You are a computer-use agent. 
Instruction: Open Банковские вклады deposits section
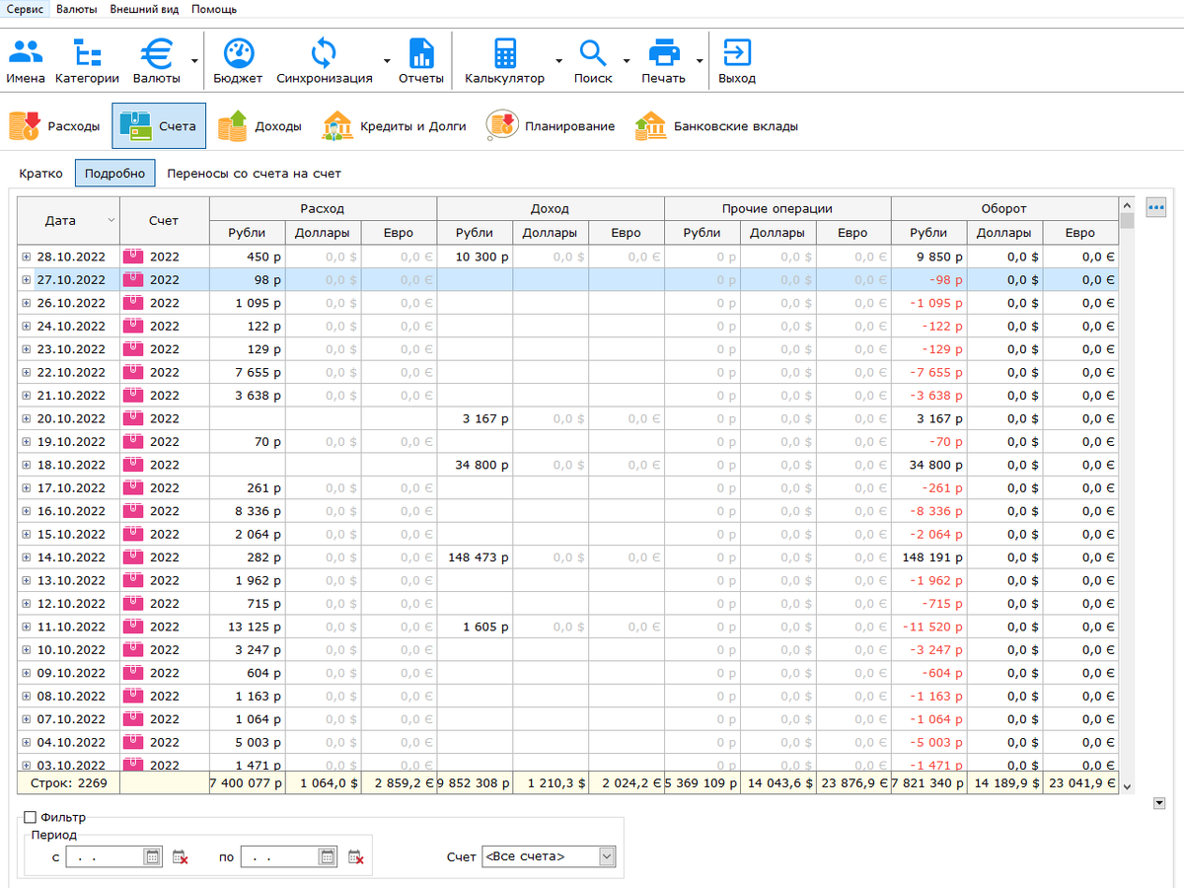point(716,126)
